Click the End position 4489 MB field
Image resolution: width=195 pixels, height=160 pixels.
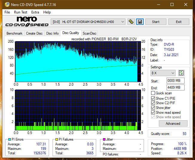tap(175, 87)
